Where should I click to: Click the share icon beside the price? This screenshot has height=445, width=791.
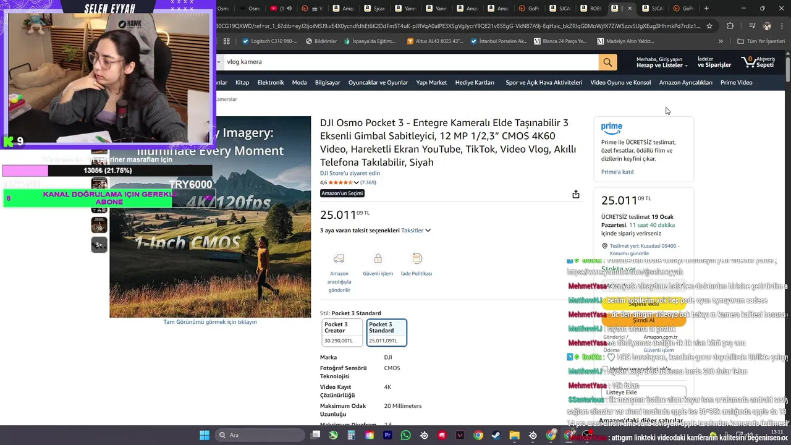(576, 194)
